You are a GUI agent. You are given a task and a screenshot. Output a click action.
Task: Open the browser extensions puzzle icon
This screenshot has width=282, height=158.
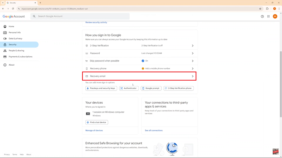coord(267,9)
